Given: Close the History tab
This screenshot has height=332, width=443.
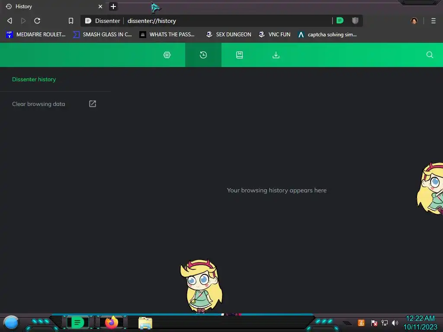Looking at the screenshot, I should click(100, 6).
